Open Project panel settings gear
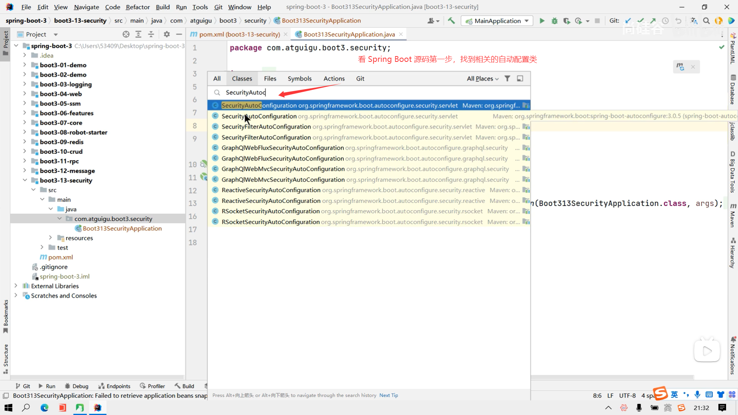738x415 pixels. (166, 34)
